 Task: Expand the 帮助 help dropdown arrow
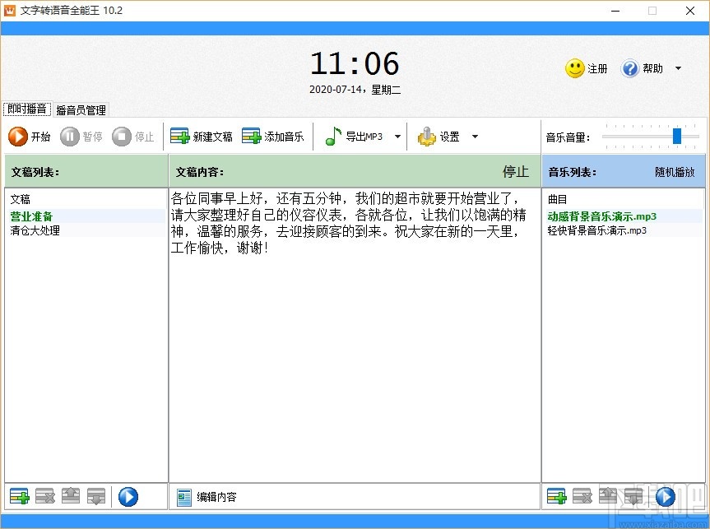(678, 69)
